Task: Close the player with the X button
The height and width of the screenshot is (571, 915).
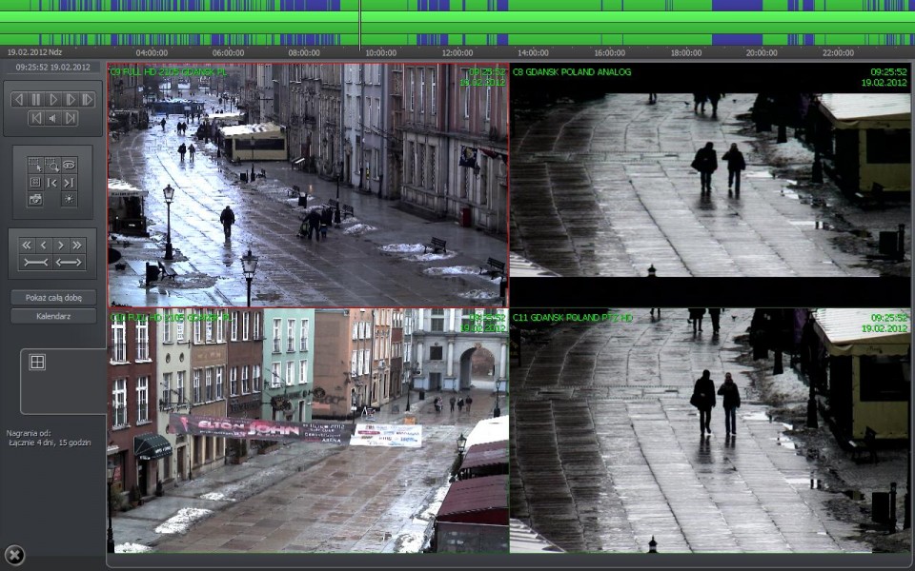Action: pos(14,555)
